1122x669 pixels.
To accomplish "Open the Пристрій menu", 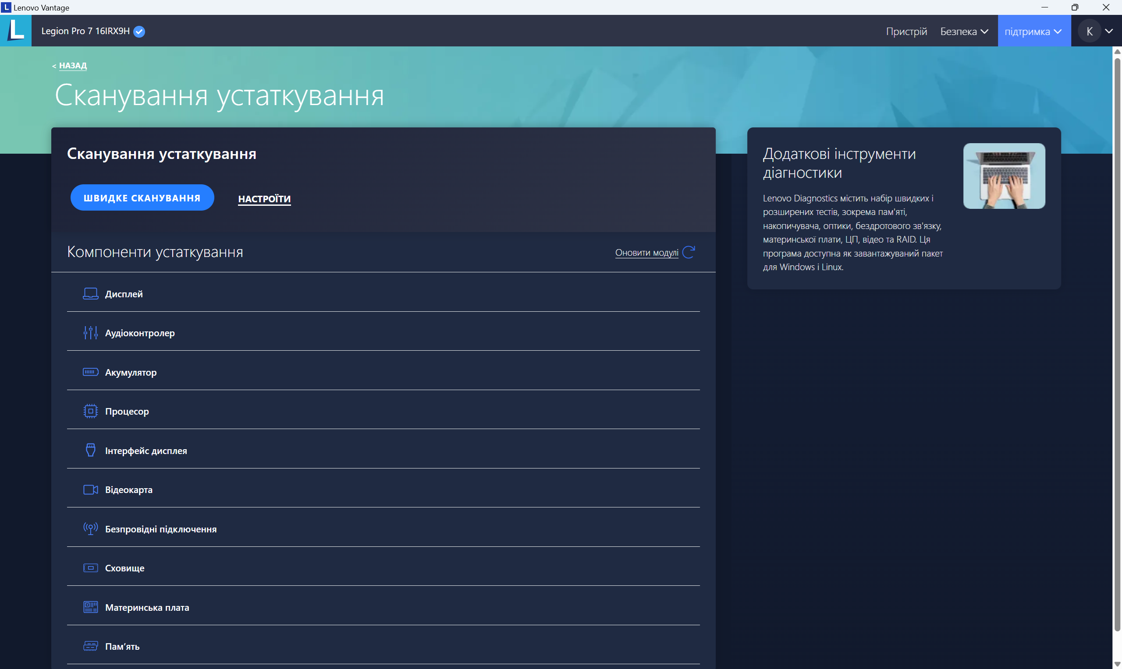I will point(906,31).
